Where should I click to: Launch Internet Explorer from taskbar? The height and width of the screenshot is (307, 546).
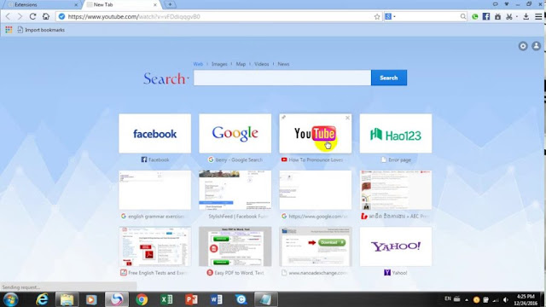pyautogui.click(x=42, y=299)
